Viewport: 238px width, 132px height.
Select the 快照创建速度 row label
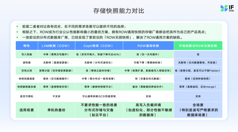point(27,79)
